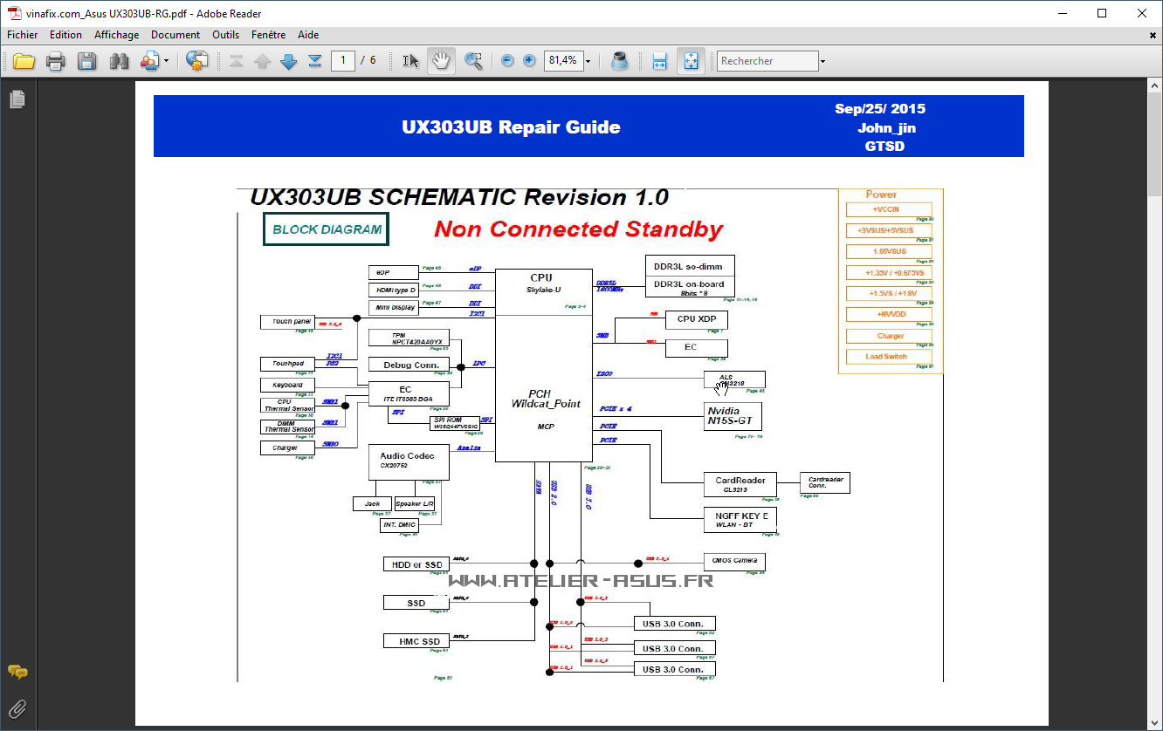Show the Pages thumbnails panel
This screenshot has height=731, width=1163.
pos(17,99)
